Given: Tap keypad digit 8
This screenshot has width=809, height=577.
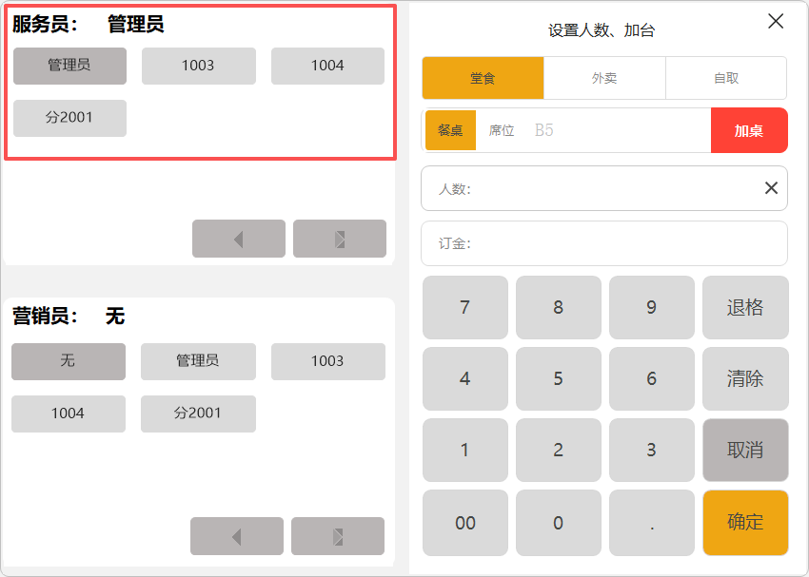Looking at the screenshot, I should [559, 308].
